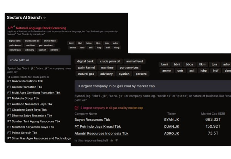Screen dimensions: 231x159
Task: Open Bayan Resources Tbk company link
Action: coord(92,120)
